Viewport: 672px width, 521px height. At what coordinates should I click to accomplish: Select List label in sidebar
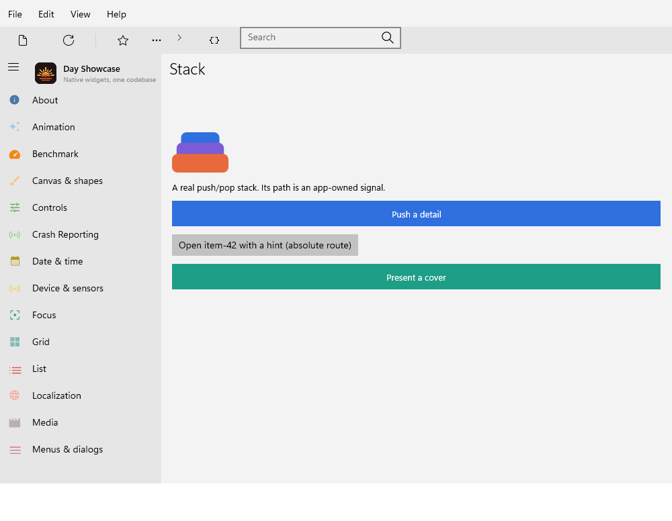(39, 369)
